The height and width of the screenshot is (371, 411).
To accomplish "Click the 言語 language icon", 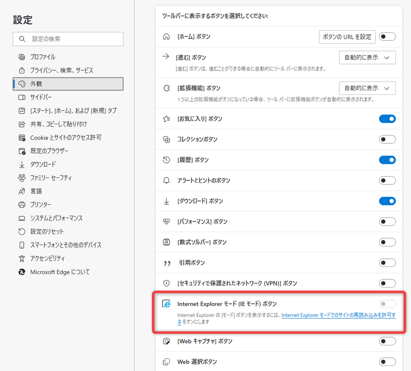I will coord(22,191).
